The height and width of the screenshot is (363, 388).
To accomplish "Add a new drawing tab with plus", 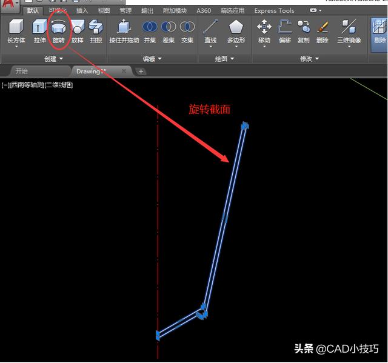I will [141, 72].
